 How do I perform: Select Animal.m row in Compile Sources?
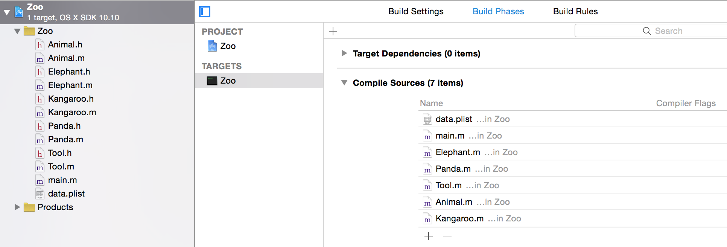573,202
